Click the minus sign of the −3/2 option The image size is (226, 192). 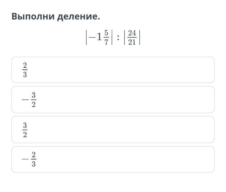pos(25,100)
